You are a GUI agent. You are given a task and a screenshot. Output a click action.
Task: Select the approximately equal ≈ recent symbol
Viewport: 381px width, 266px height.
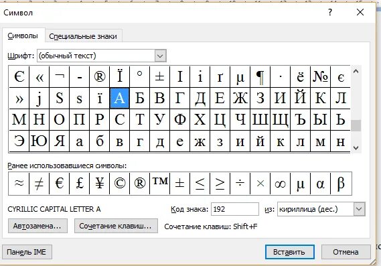coord(19,184)
